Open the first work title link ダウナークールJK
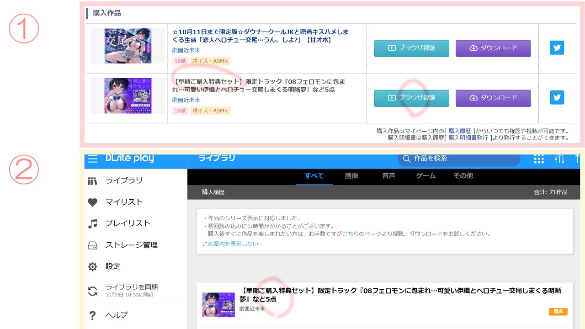585x329 pixels. (x=261, y=36)
